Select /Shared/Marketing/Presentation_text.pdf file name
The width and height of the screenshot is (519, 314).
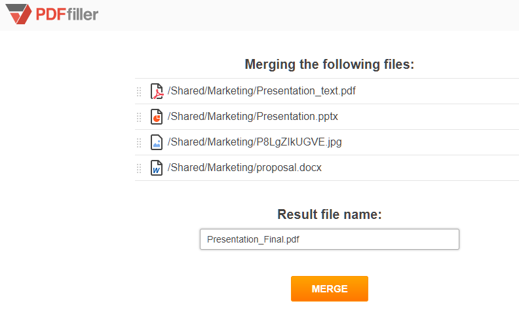[x=261, y=90]
